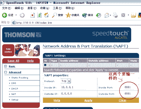Go to the Home page icon
The width and height of the screenshot is (141, 109).
[46, 15]
